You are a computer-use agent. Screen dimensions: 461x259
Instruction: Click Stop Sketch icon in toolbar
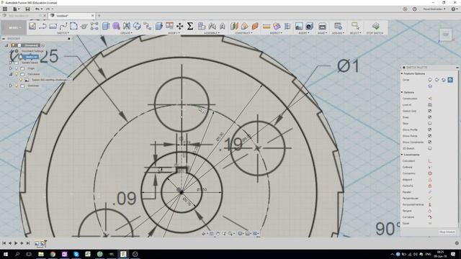point(375,26)
